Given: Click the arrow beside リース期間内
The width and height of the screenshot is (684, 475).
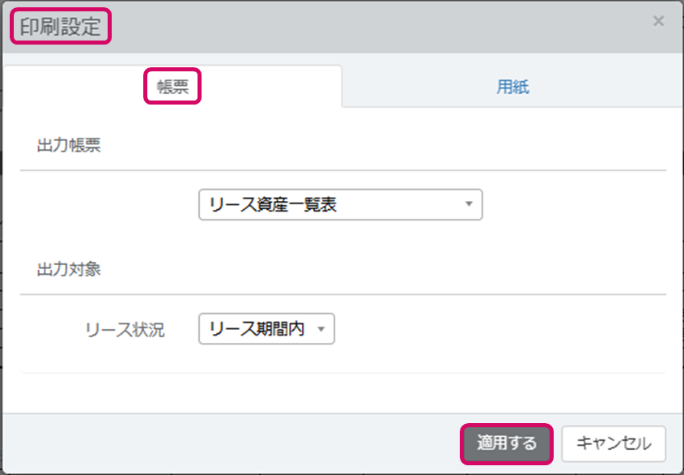Looking at the screenshot, I should (321, 329).
